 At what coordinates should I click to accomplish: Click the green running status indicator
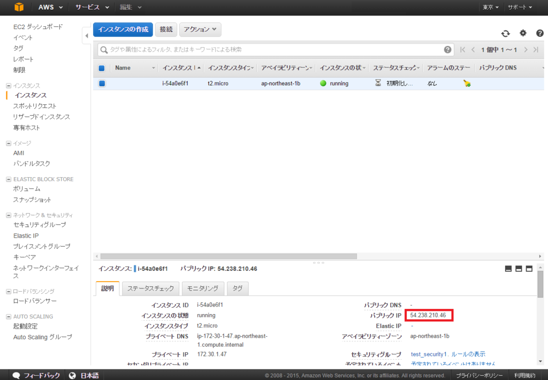point(323,83)
